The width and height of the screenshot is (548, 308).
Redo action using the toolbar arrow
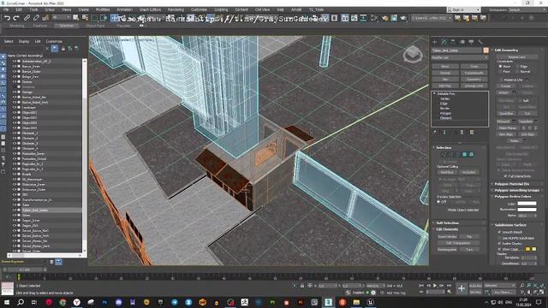coord(16,17)
